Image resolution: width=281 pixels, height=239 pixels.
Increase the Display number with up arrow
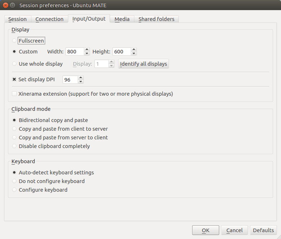pos(111,62)
